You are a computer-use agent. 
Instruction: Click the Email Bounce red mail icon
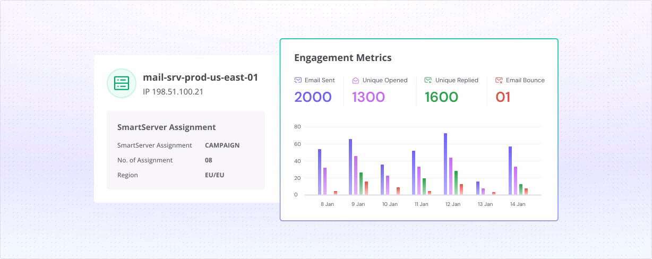tap(499, 80)
